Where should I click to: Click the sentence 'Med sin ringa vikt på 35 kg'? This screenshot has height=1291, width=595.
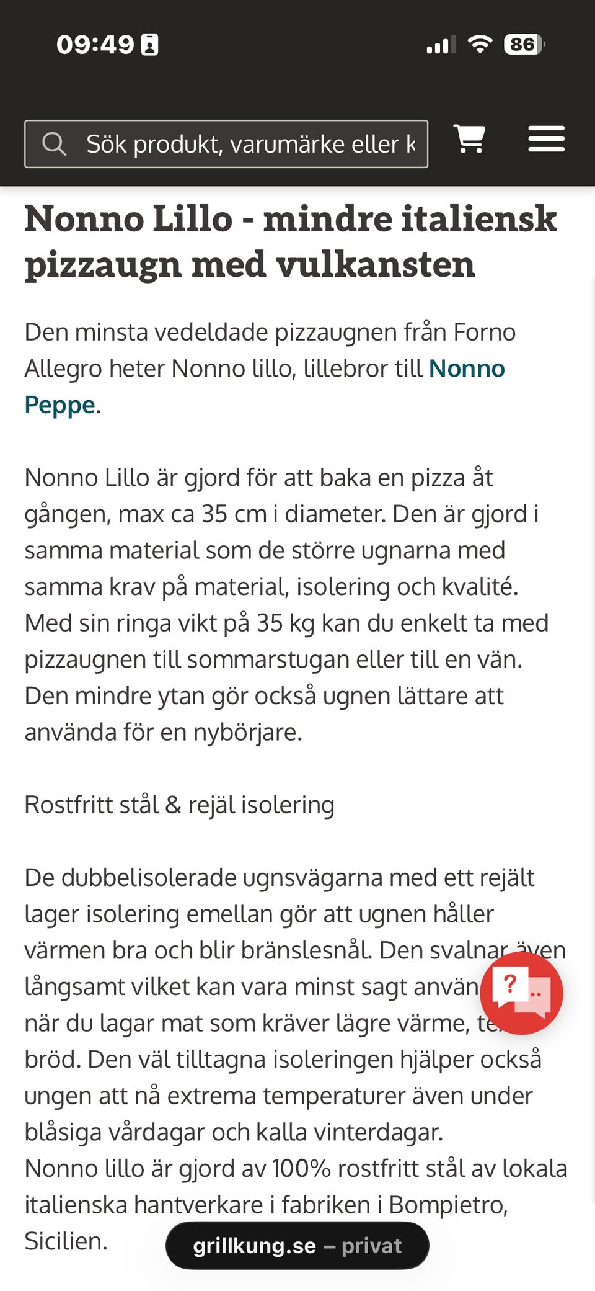pyautogui.click(x=286, y=641)
